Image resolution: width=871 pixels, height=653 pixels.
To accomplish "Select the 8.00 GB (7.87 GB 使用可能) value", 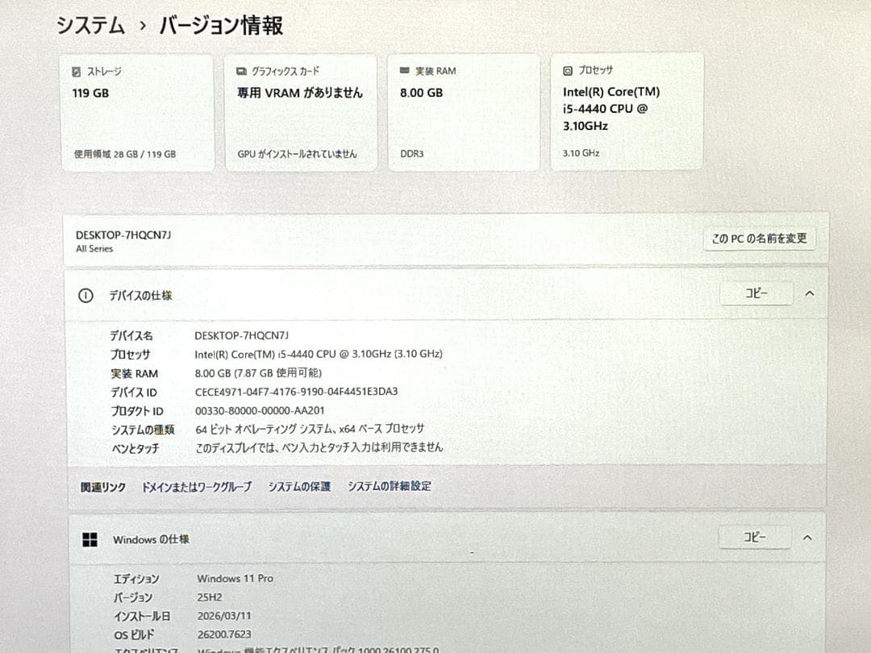I will tap(258, 372).
